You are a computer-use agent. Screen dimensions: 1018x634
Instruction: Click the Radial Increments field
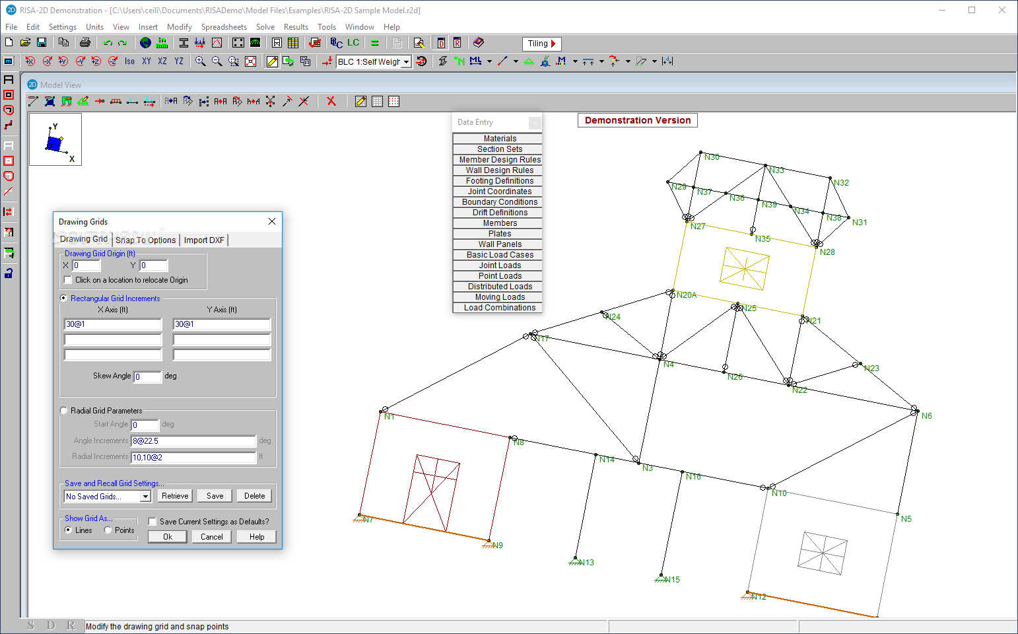coord(193,457)
